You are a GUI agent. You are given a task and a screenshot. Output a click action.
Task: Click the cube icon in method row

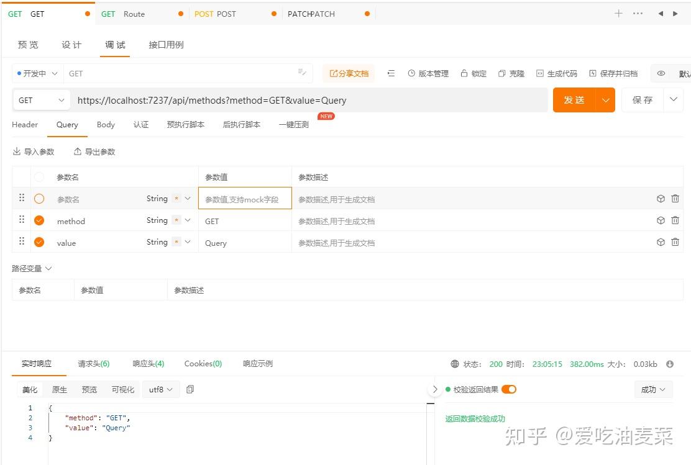(661, 220)
